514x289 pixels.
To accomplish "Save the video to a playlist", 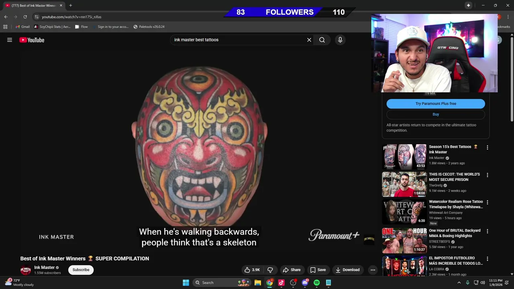I will tap(318, 270).
